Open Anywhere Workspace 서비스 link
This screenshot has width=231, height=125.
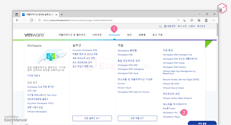point(41,103)
